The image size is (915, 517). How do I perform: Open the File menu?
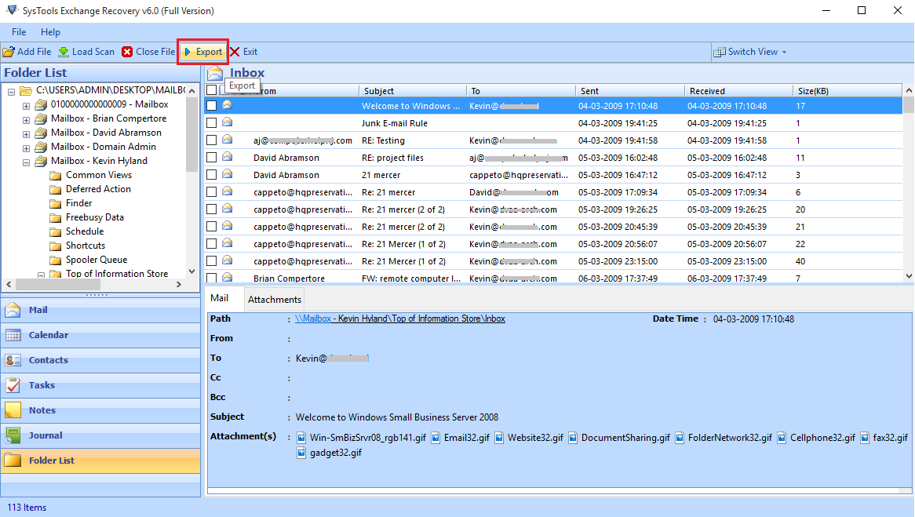coord(19,32)
